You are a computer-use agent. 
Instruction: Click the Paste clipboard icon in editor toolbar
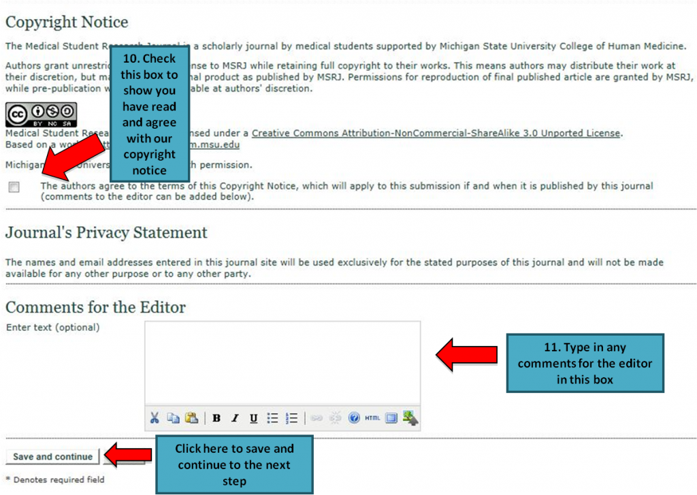point(191,417)
